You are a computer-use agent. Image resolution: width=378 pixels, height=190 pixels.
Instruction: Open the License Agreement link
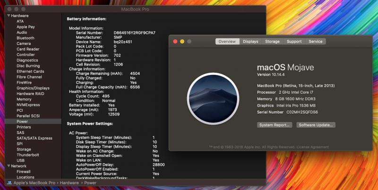pos(312,147)
